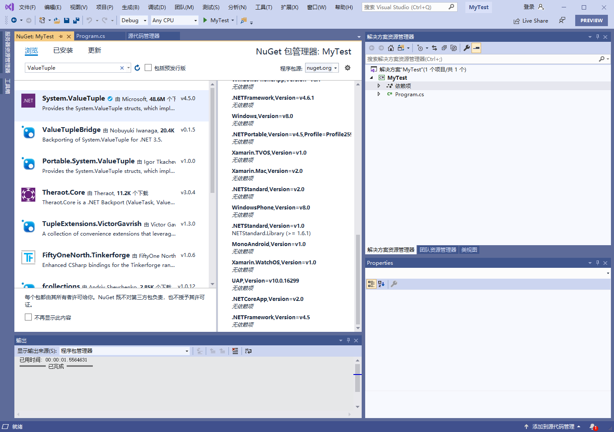This screenshot has width=614, height=432.
Task: Expand the 依赖项 dependencies node
Action: point(379,86)
